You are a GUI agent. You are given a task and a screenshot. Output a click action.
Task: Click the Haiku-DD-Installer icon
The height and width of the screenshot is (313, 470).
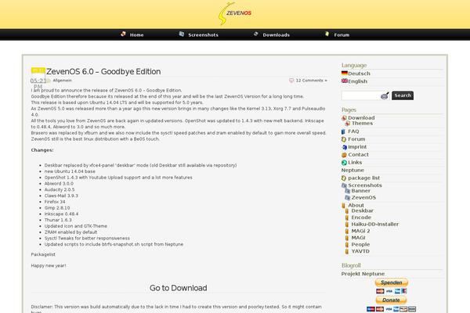click(347, 225)
